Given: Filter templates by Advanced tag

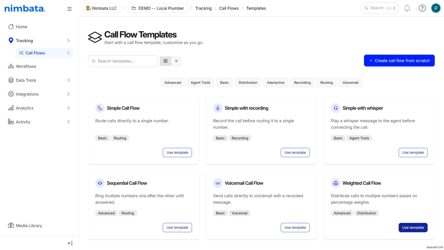Looking at the screenshot, I should click(173, 82).
